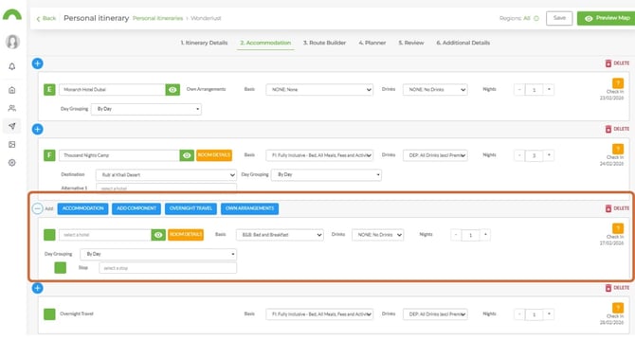
Task: Switch to 3. Route Builder tab
Action: [324, 43]
